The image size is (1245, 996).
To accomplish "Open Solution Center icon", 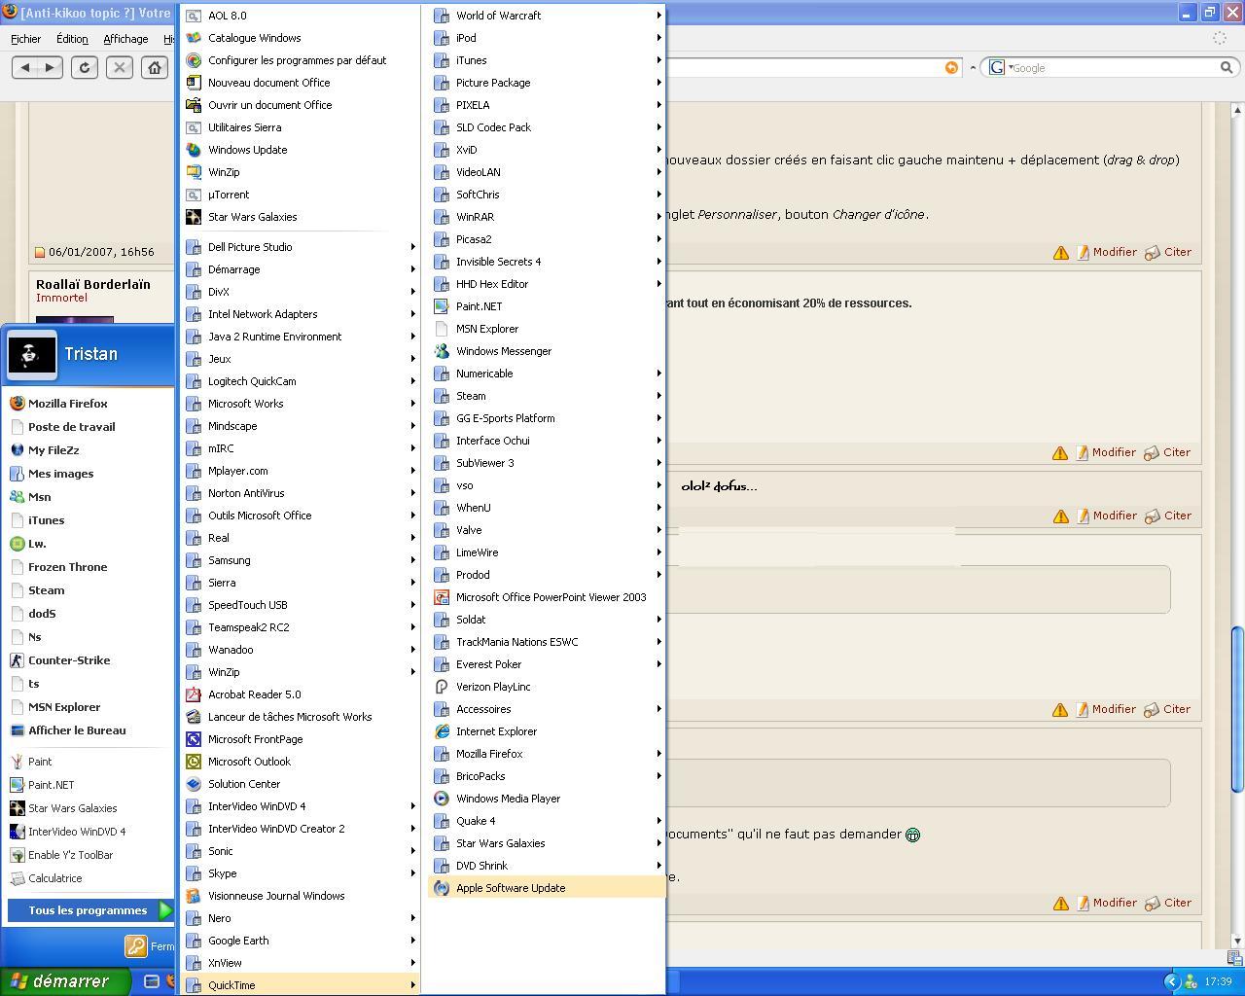I will point(194,784).
